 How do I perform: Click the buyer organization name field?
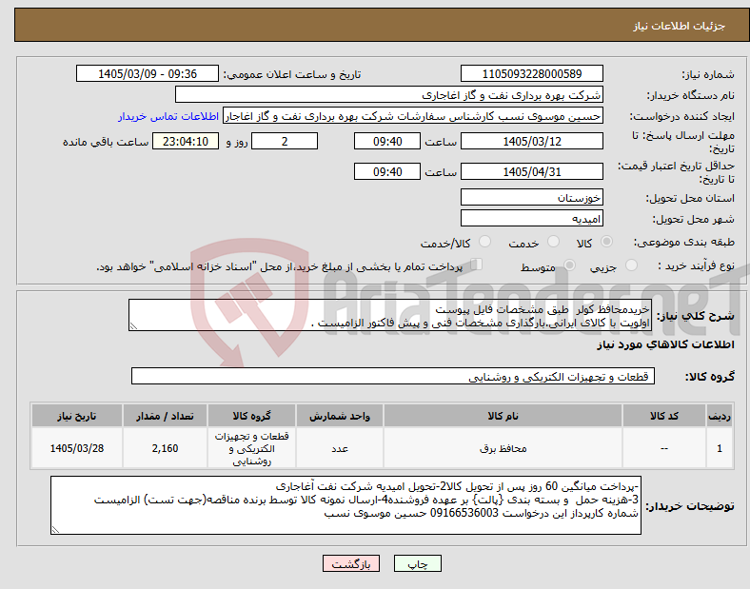(389, 94)
